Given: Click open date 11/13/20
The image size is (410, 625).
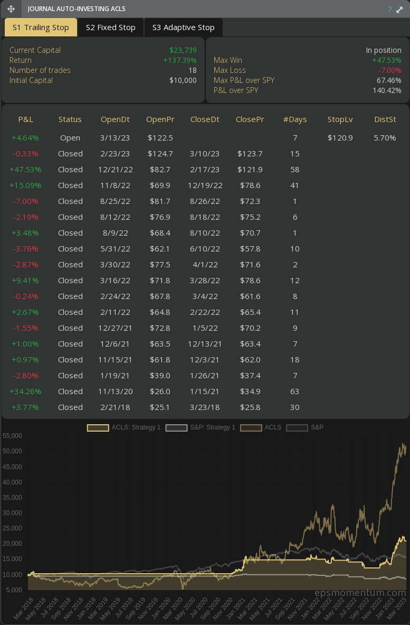Looking at the screenshot, I should point(116,391).
